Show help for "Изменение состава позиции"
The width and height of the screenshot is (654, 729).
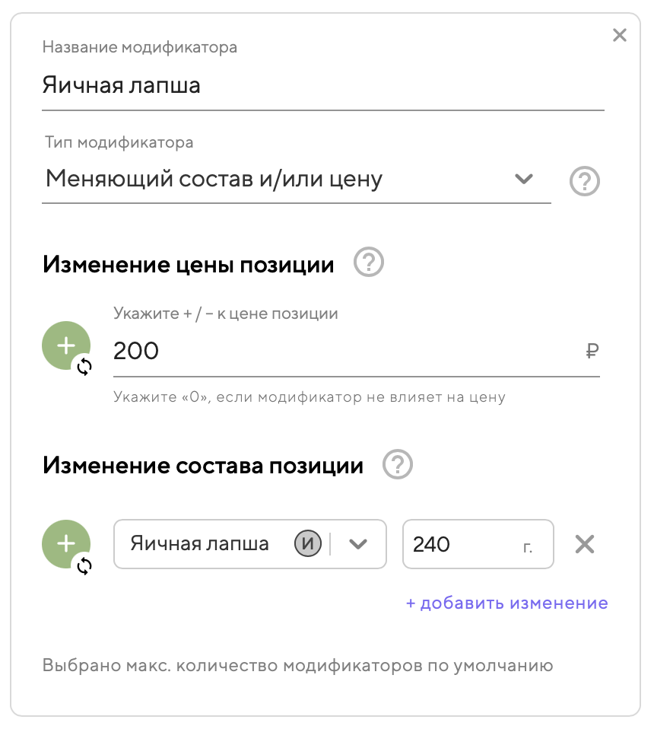pyautogui.click(x=398, y=464)
